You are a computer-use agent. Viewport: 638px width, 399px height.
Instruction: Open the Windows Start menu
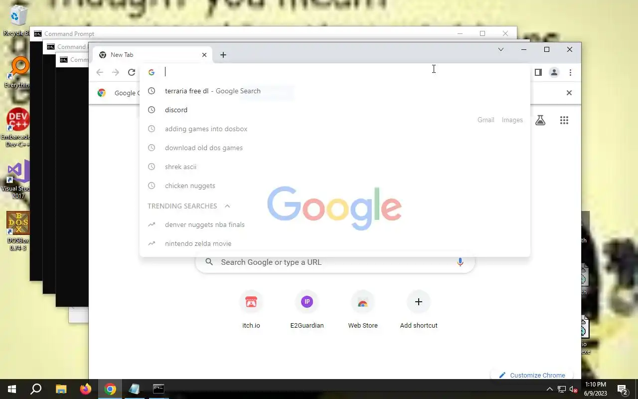[12, 389]
